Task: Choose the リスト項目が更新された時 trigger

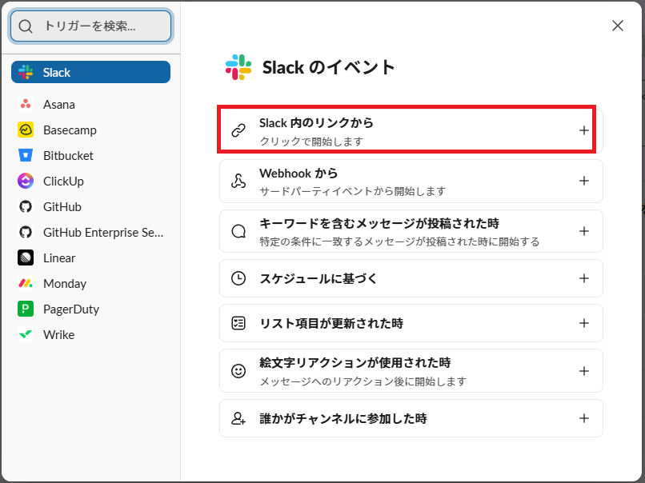Action: (x=411, y=323)
